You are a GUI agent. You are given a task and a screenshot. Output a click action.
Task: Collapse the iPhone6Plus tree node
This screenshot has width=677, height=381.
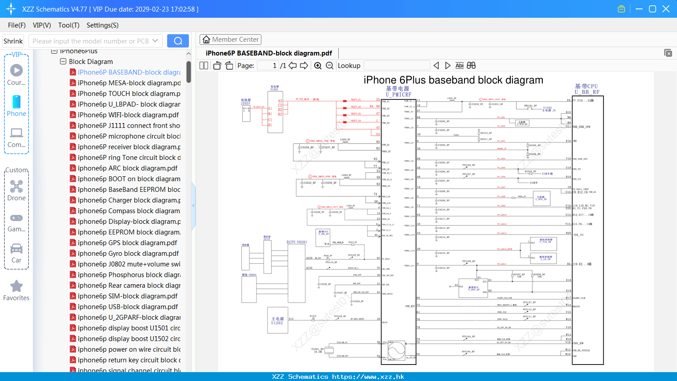(54, 51)
